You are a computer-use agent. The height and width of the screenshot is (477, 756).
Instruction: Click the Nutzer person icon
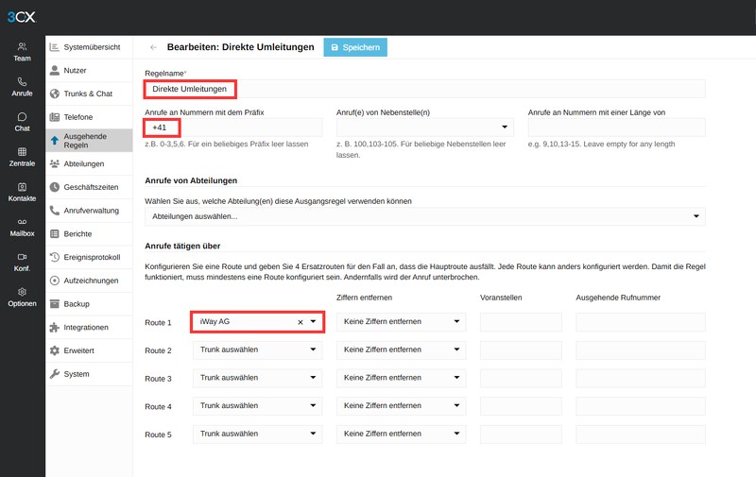[55, 70]
